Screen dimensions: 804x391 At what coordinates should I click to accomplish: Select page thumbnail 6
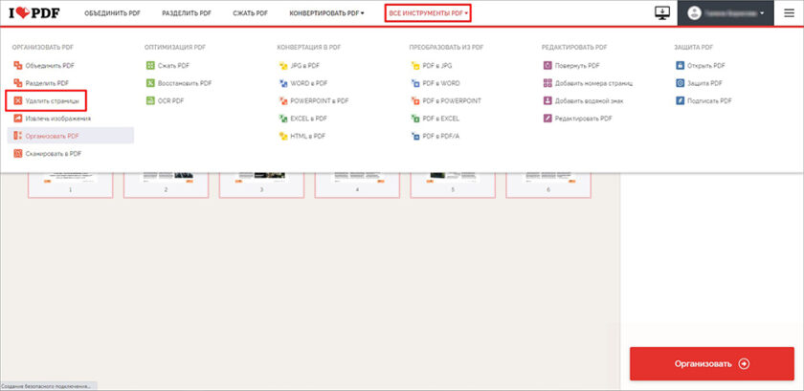[x=548, y=185]
